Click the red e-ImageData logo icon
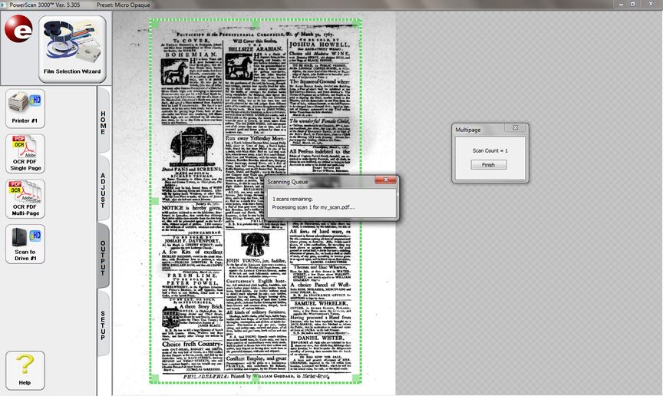 click(18, 31)
